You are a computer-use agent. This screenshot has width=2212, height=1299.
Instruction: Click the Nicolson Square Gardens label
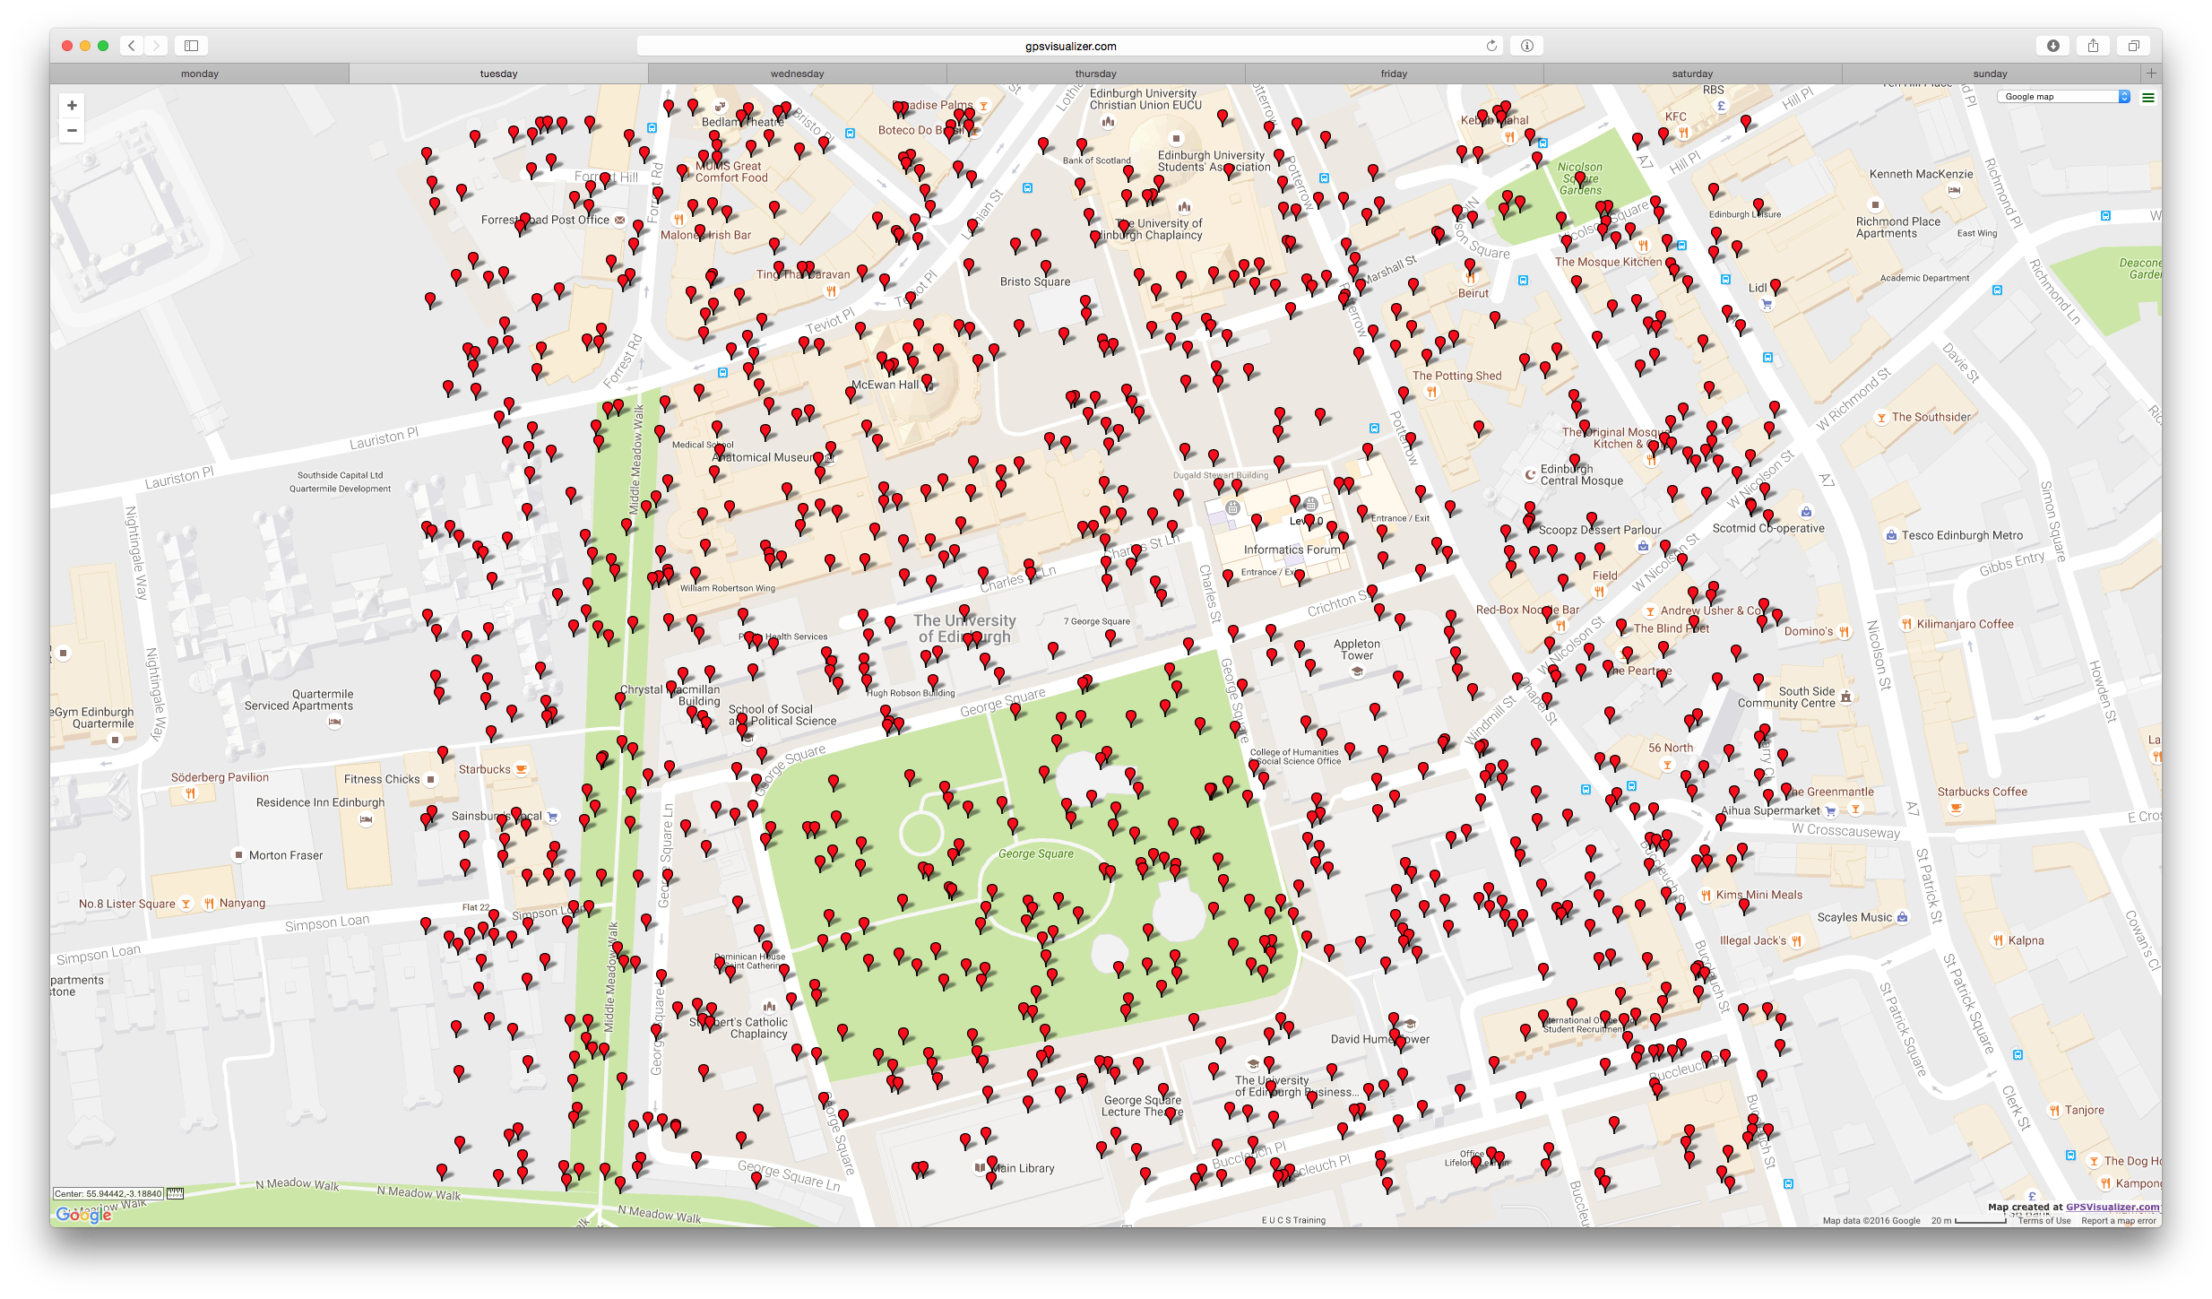click(x=1580, y=178)
